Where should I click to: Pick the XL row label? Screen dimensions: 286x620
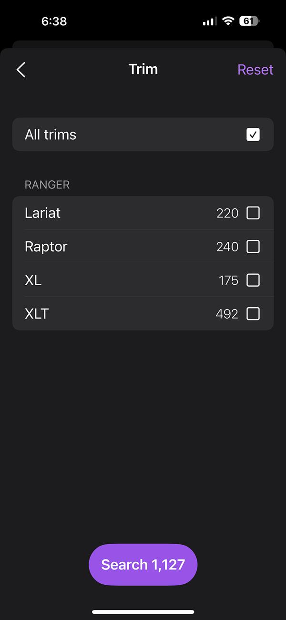(33, 280)
